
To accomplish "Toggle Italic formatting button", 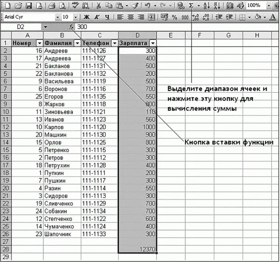I will point(97,17).
